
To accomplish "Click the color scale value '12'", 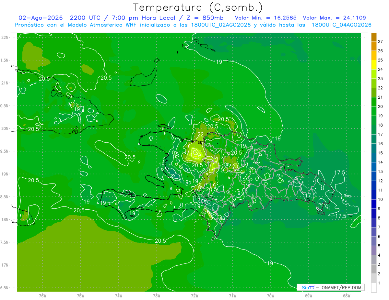I will coord(380,181).
